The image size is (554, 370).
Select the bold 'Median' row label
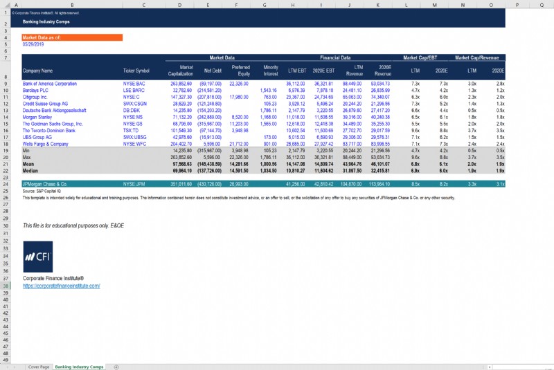(x=30, y=171)
